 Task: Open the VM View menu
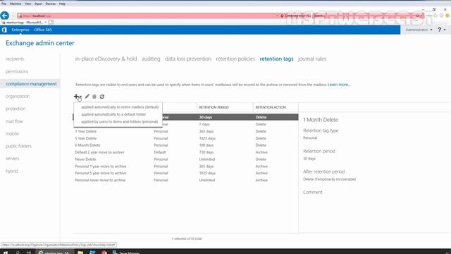click(28, 4)
